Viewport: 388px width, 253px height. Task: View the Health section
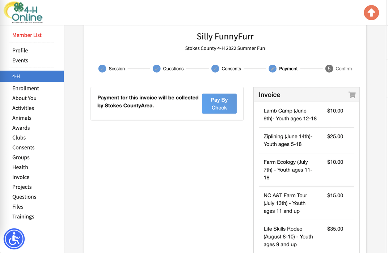tap(20, 167)
